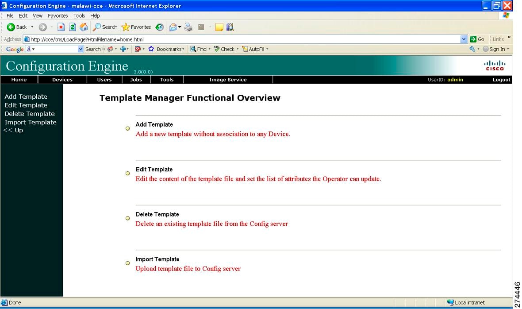
Task: Open the Search pane magnifier button
Action: [105, 27]
